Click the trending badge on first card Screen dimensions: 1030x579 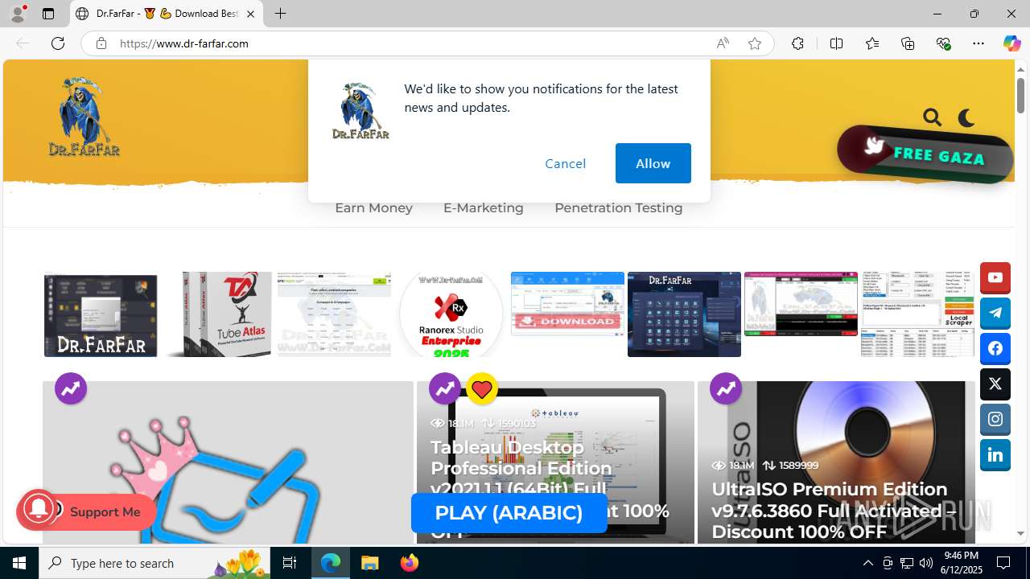[71, 389]
